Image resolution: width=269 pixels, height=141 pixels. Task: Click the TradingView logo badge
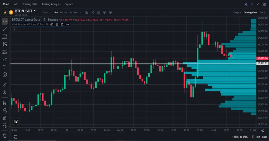click(x=15, y=122)
